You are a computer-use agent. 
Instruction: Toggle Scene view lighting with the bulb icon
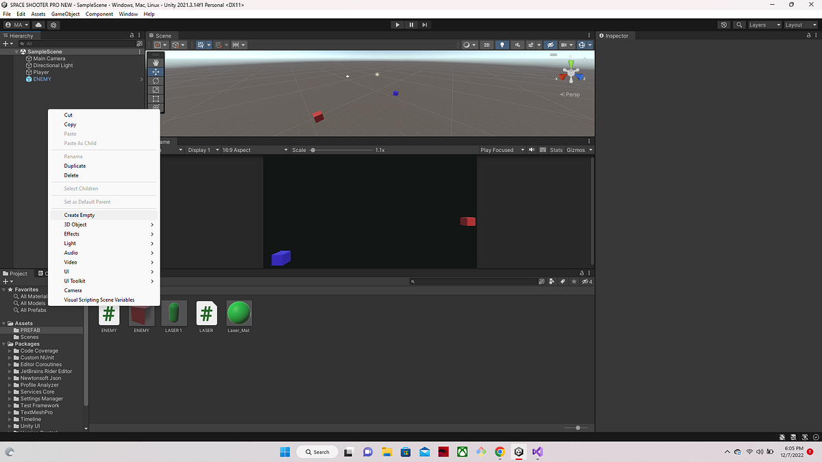click(502, 44)
